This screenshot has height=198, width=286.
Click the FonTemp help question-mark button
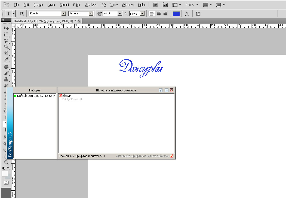161,90
